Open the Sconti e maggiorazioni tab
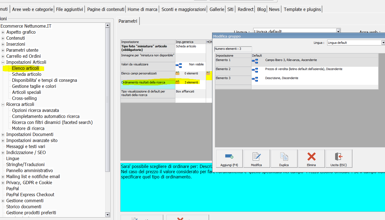The width and height of the screenshot is (385, 220). [x=184, y=9]
